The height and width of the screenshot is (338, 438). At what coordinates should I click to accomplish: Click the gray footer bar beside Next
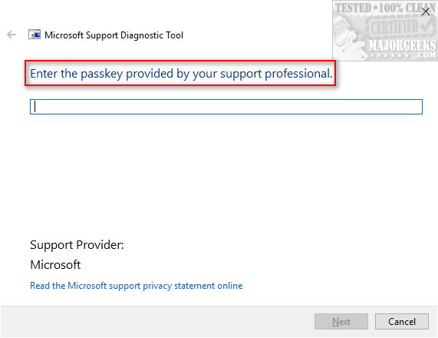[x=156, y=322]
